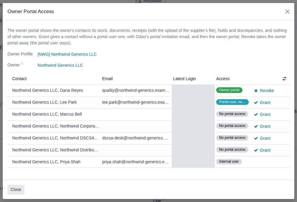Click the No portal access badge in the Northwind Distribu row
Image resolution: width=297 pixels, height=202 pixels.
(x=232, y=150)
